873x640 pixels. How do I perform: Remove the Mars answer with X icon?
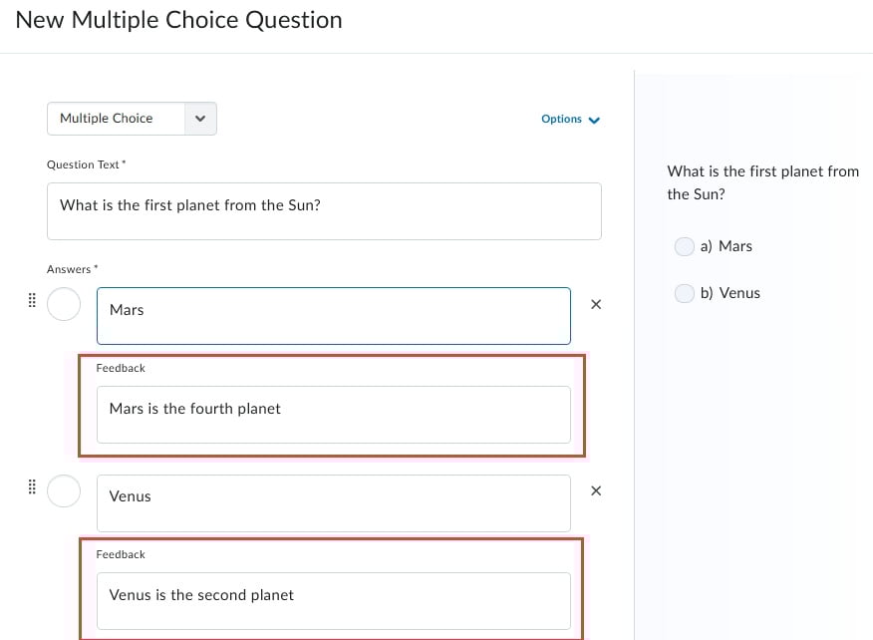[x=596, y=304]
